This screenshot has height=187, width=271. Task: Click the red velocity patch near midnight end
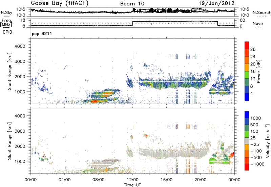(232, 154)
